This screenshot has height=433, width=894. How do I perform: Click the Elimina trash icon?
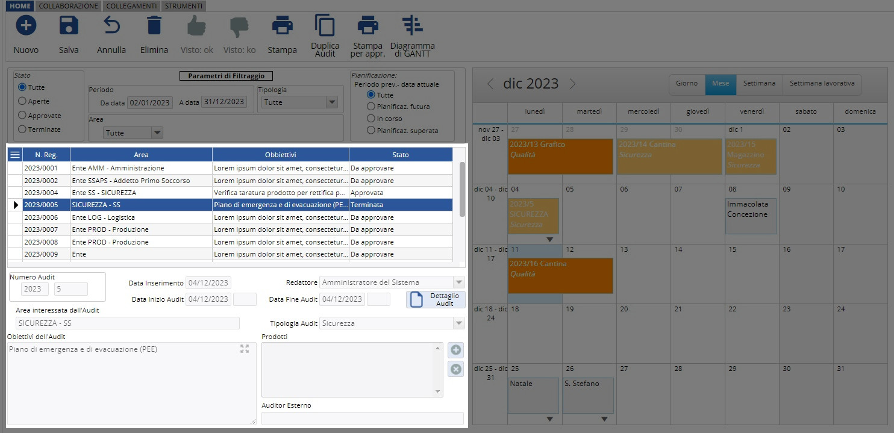coord(154,26)
